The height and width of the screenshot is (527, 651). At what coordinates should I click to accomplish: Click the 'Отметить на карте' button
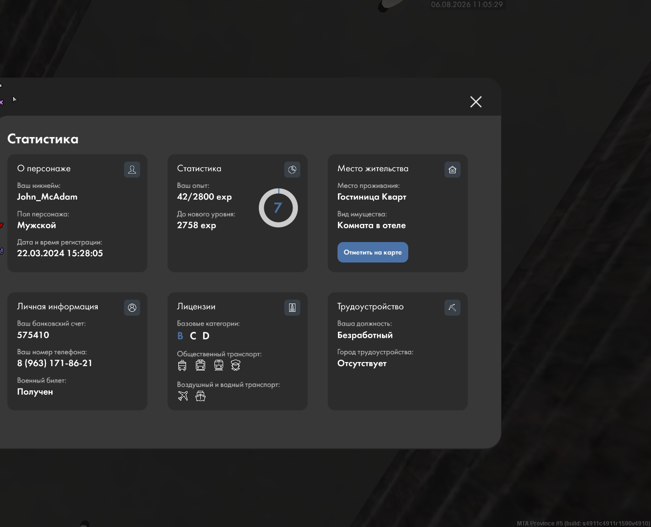(x=373, y=252)
